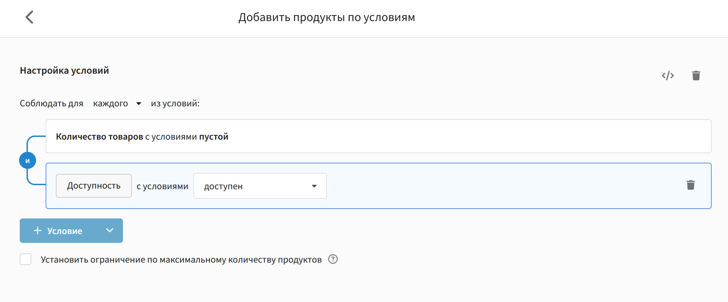Screen dimensions: 728x302
Task: Click the blue 'и' operator badge
Action: pos(28,161)
